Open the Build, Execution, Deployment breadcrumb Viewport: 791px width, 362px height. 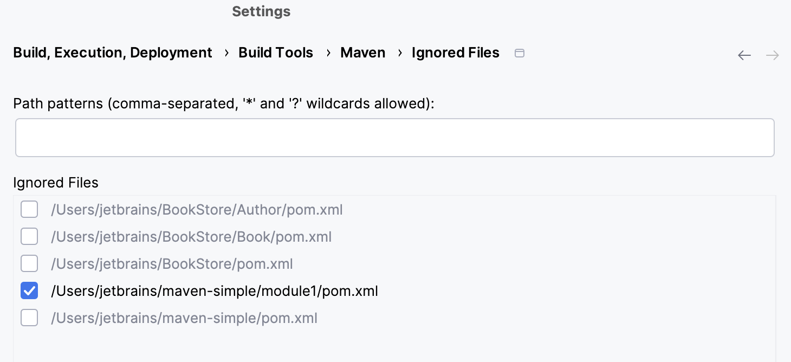(112, 53)
